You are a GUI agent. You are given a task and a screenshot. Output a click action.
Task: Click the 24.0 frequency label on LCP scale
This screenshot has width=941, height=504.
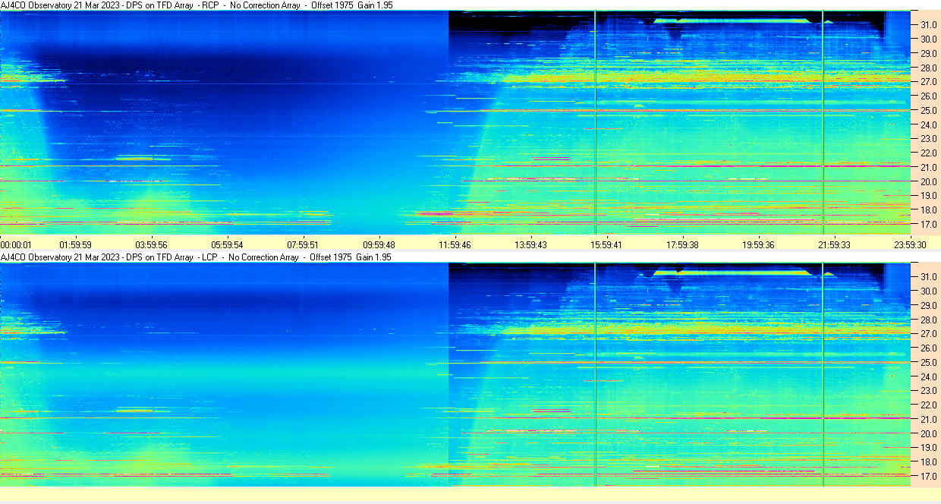[929, 376]
